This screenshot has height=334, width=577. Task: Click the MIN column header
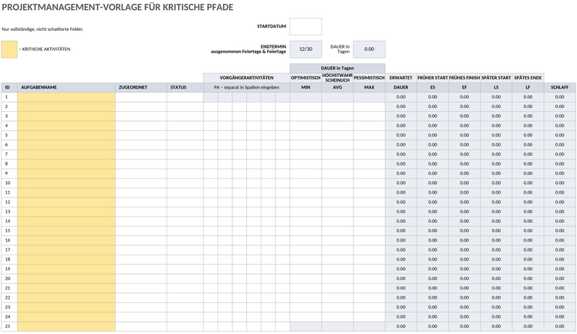point(305,87)
